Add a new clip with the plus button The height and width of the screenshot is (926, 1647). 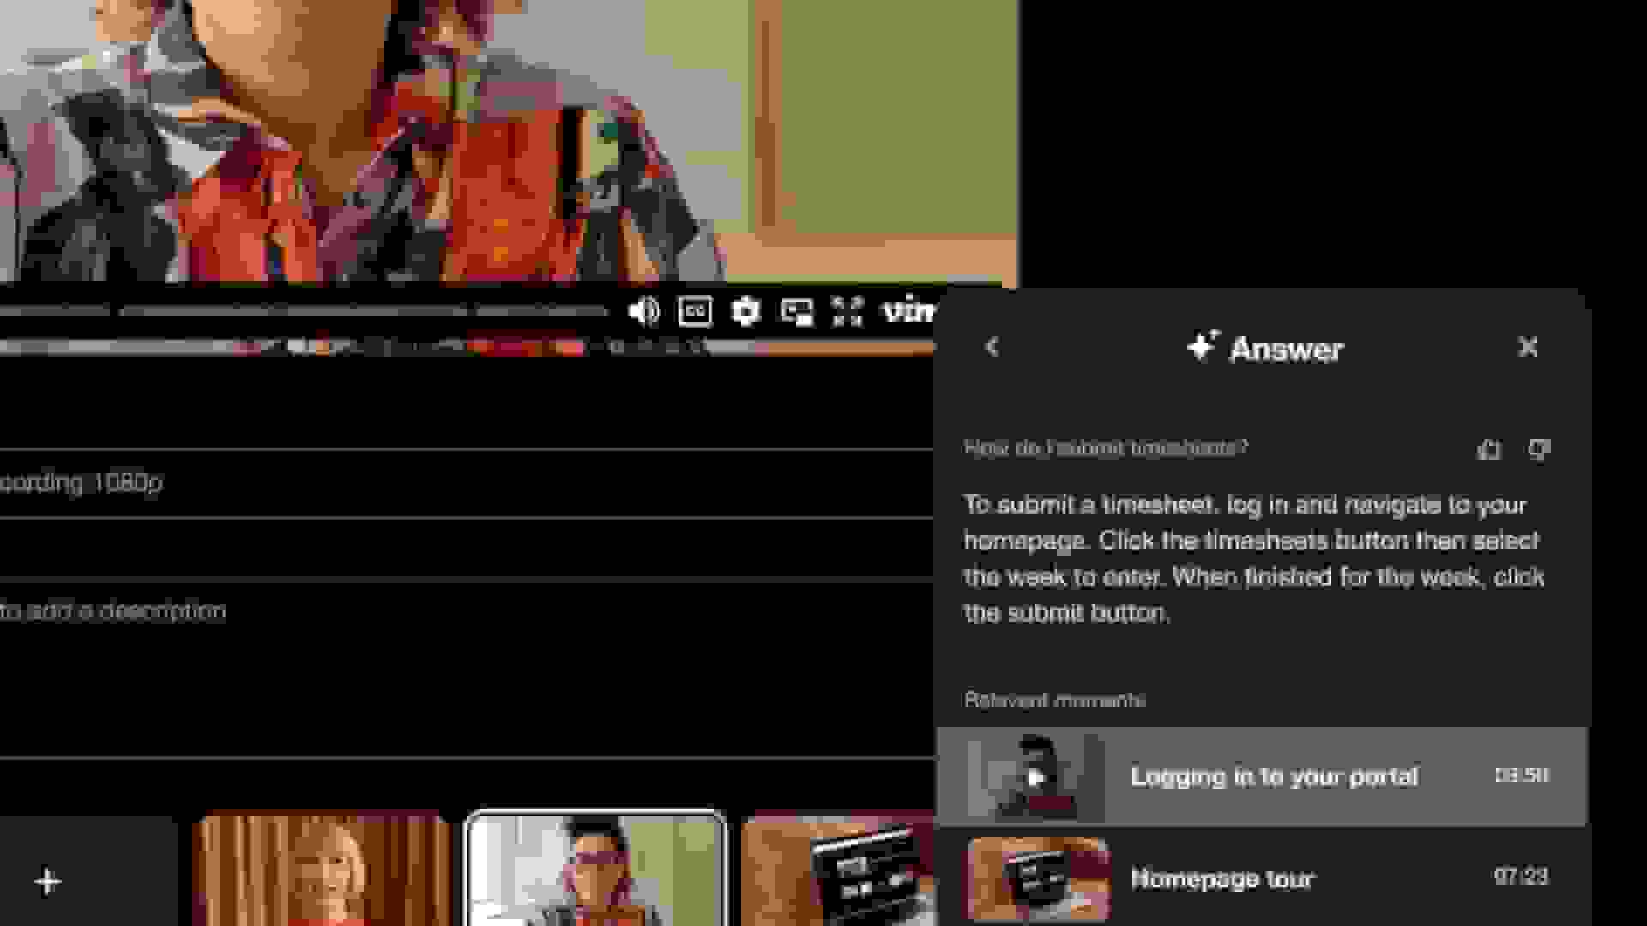pyautogui.click(x=48, y=881)
